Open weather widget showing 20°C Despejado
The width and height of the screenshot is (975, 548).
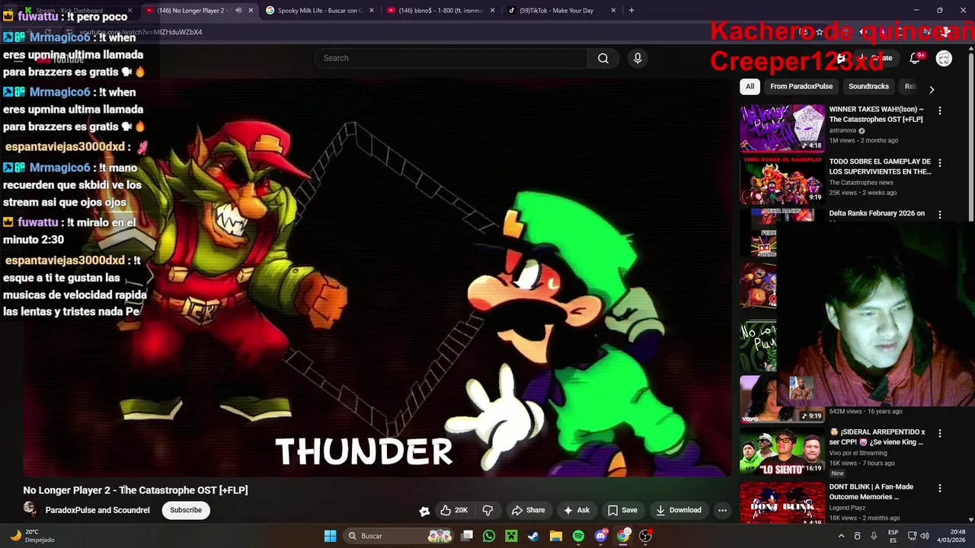pyautogui.click(x=34, y=536)
